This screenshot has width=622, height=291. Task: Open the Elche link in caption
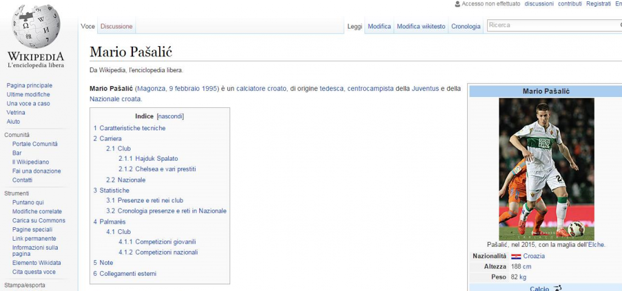coord(596,245)
